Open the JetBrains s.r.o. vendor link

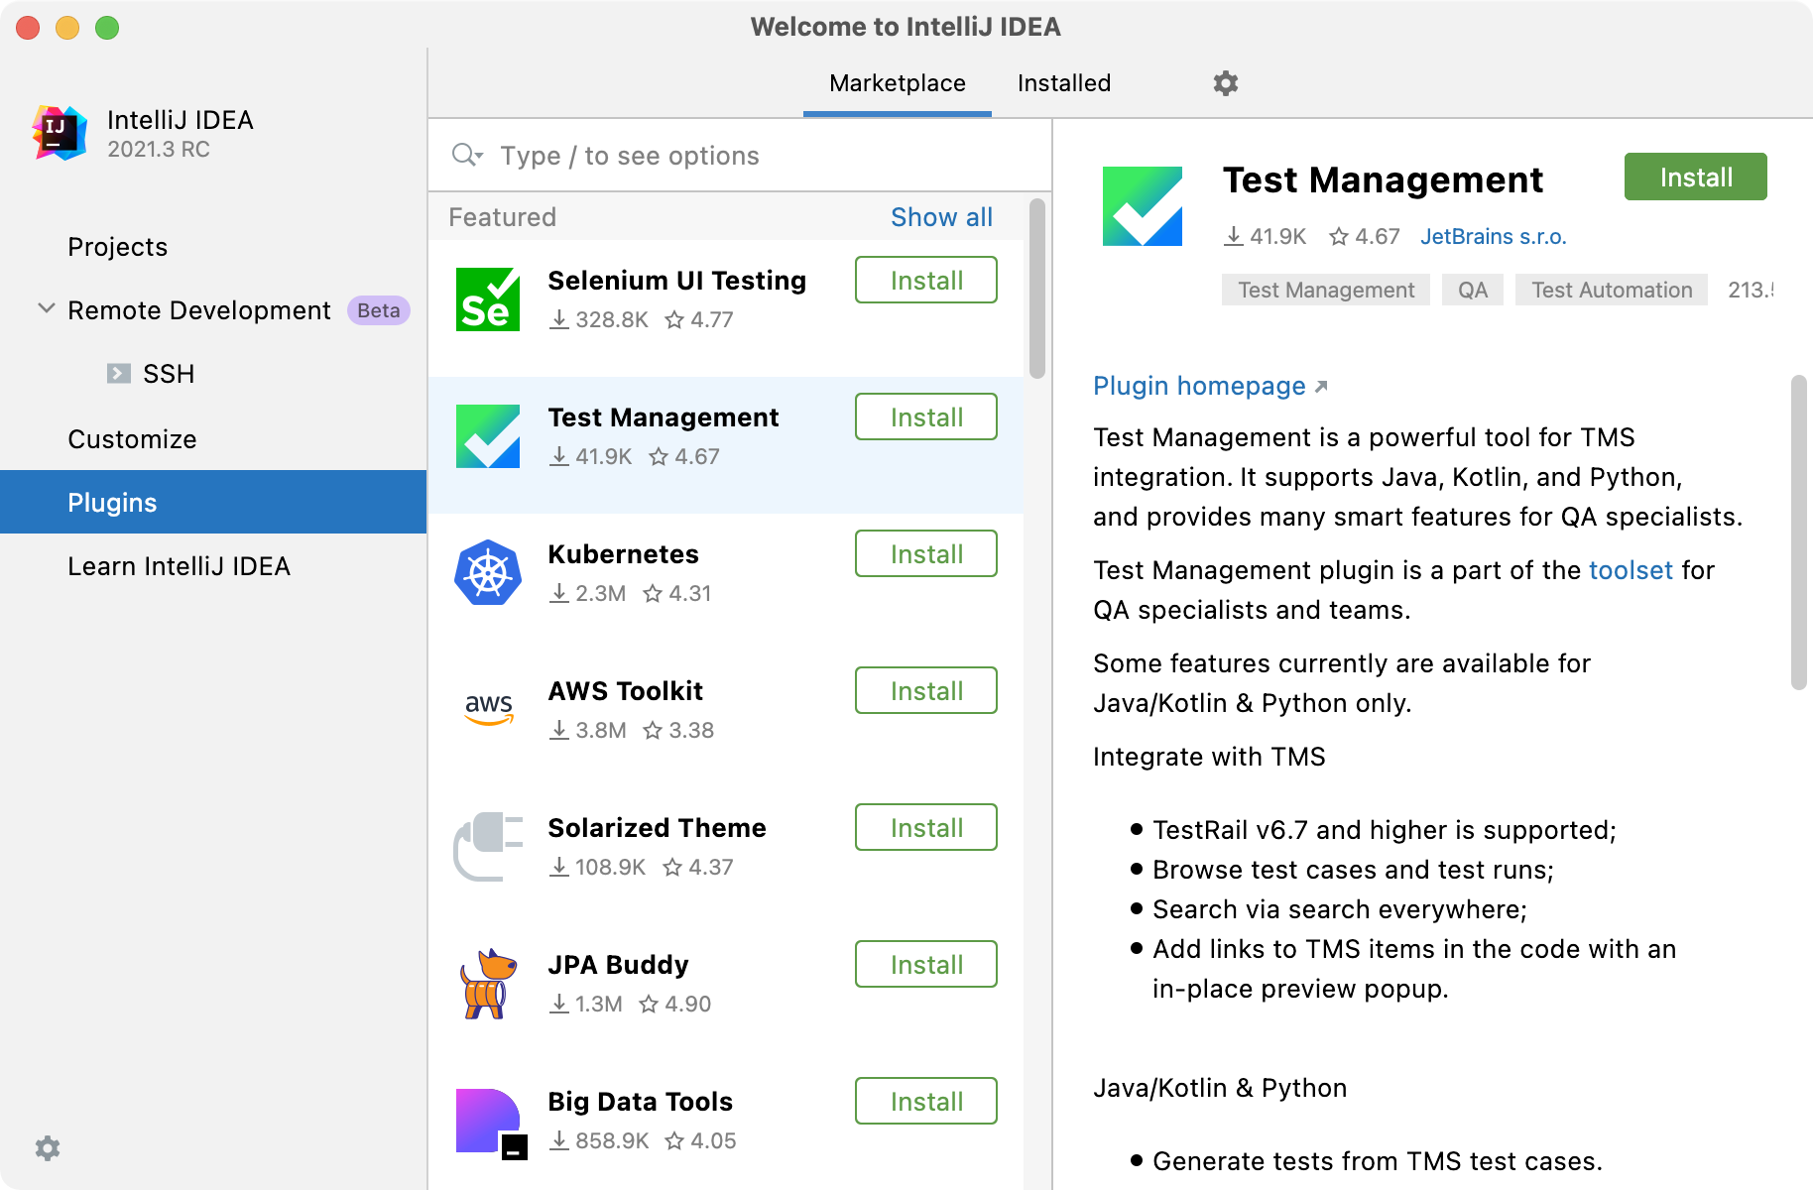click(x=1493, y=236)
